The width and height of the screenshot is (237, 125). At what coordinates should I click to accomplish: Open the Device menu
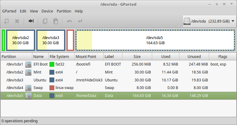pyautogui.click(x=47, y=11)
